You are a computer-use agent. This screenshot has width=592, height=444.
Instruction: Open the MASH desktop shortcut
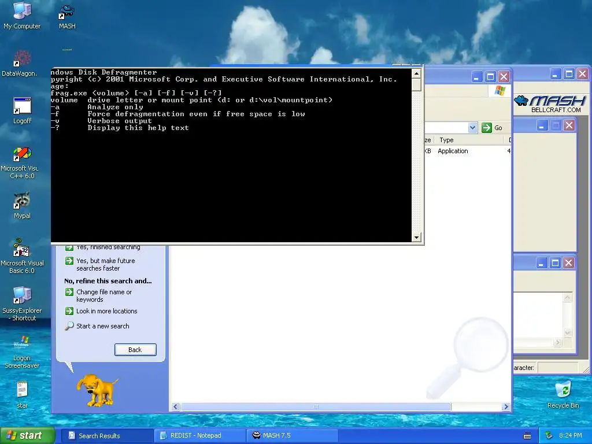(x=67, y=17)
